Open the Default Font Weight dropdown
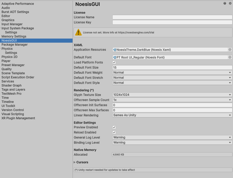The image size is (233, 178). tap(172, 73)
